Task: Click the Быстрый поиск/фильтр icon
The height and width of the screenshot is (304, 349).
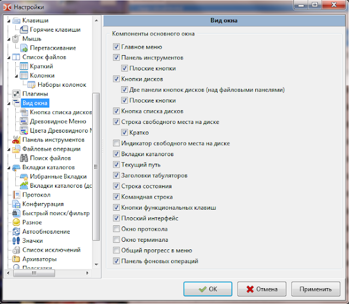Action: tap(16, 213)
